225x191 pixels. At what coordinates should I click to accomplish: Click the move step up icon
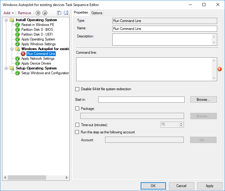click(x=38, y=13)
